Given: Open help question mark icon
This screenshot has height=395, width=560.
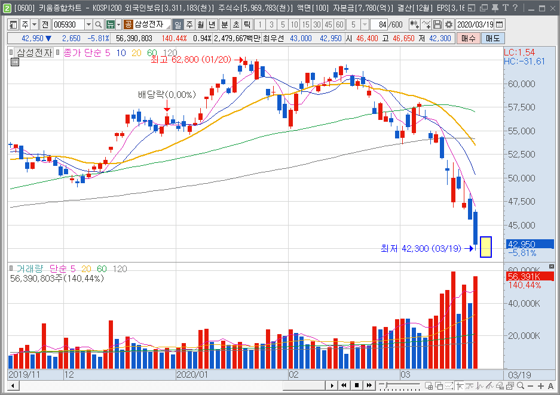Looking at the screenshot, I should click(515, 8).
